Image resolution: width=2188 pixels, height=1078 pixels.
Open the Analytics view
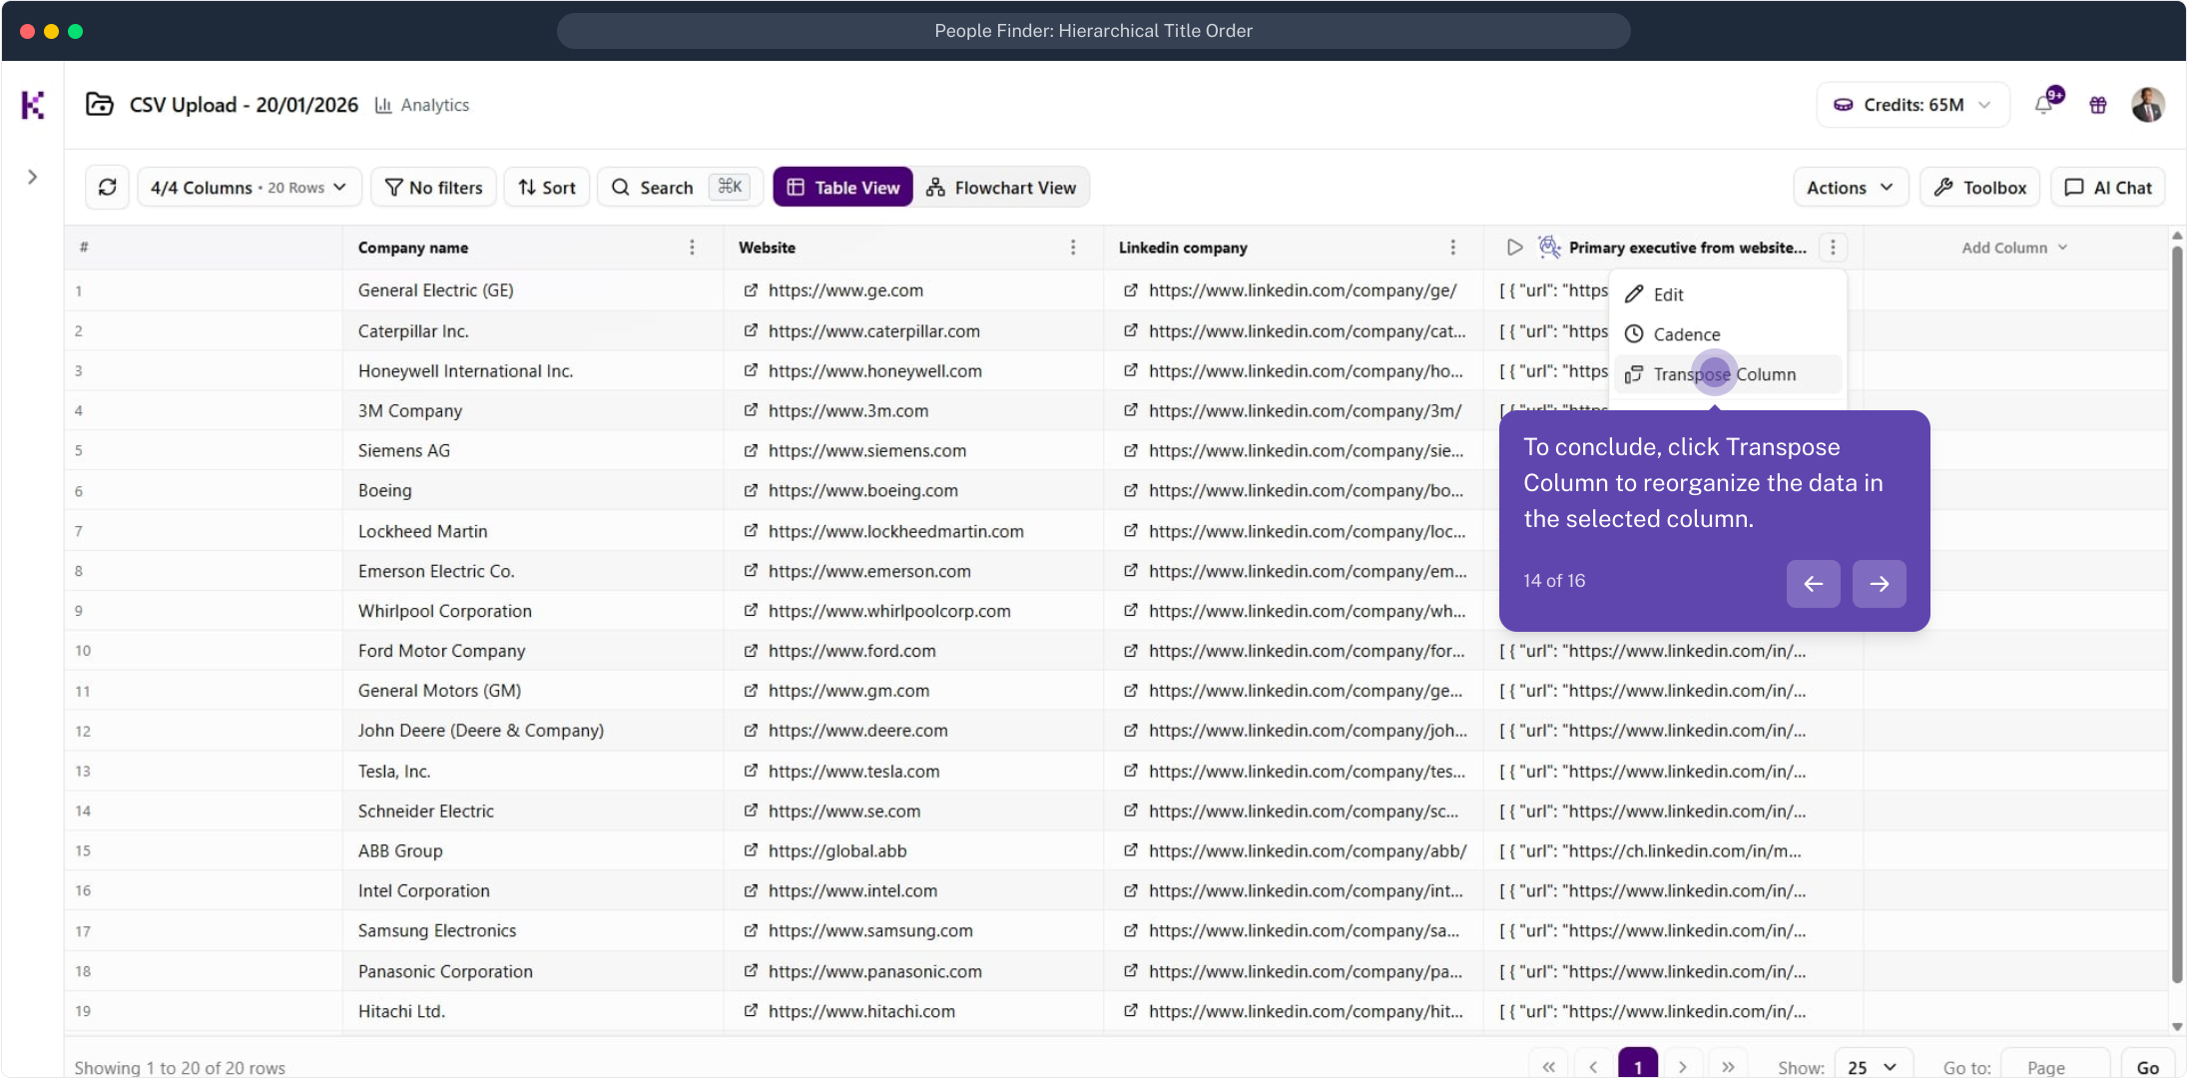pos(422,105)
